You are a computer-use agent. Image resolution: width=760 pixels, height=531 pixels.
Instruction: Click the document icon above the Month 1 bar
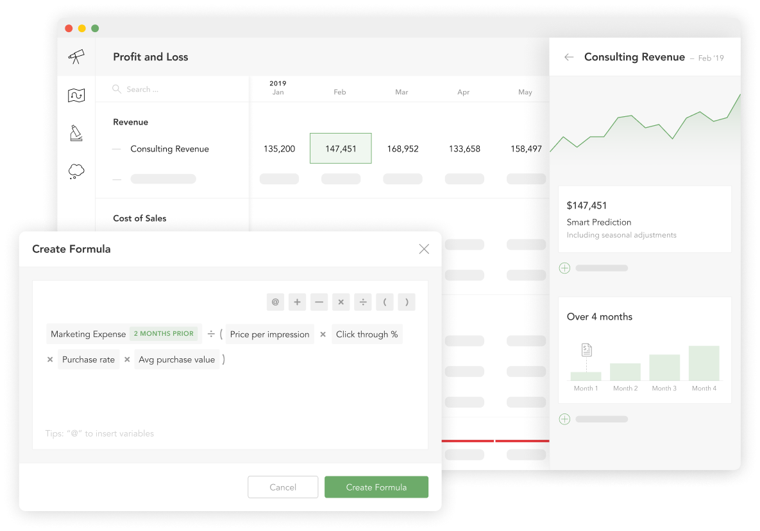click(586, 349)
